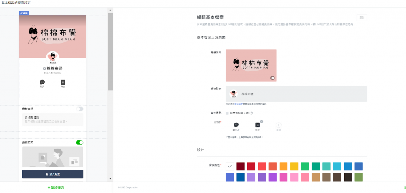Screen dimensions: 406x193
Task: Pick the dark maroon background color swatch
Action: 241,167
